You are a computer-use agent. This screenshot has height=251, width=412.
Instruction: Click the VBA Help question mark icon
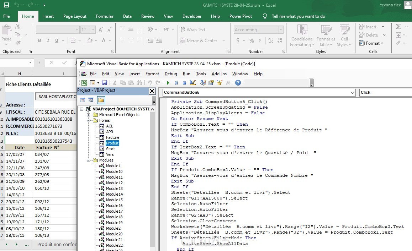(238, 83)
